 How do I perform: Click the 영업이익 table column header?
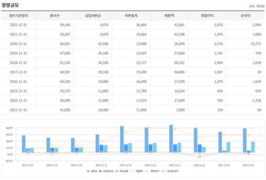coord(207,16)
